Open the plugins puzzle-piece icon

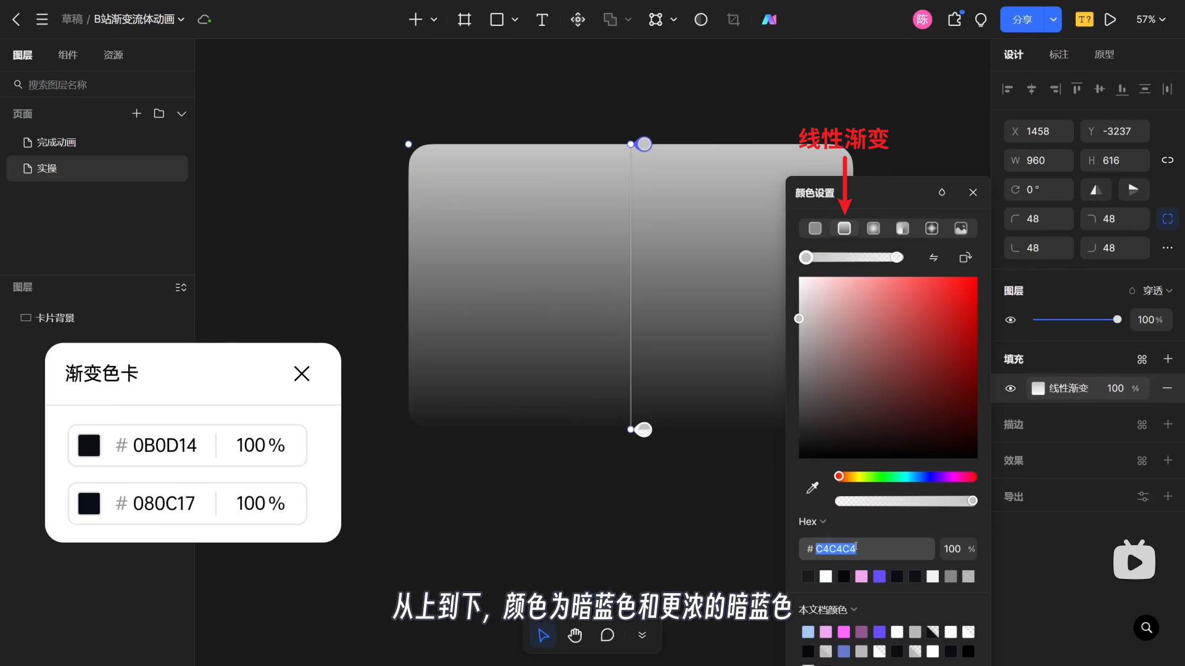(x=955, y=20)
